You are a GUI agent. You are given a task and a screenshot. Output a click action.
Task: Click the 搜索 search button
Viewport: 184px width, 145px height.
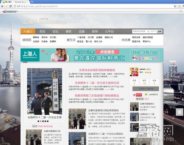pyautogui.click(x=160, y=31)
